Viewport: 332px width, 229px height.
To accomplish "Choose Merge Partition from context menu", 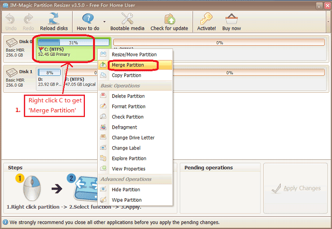I will point(135,65).
